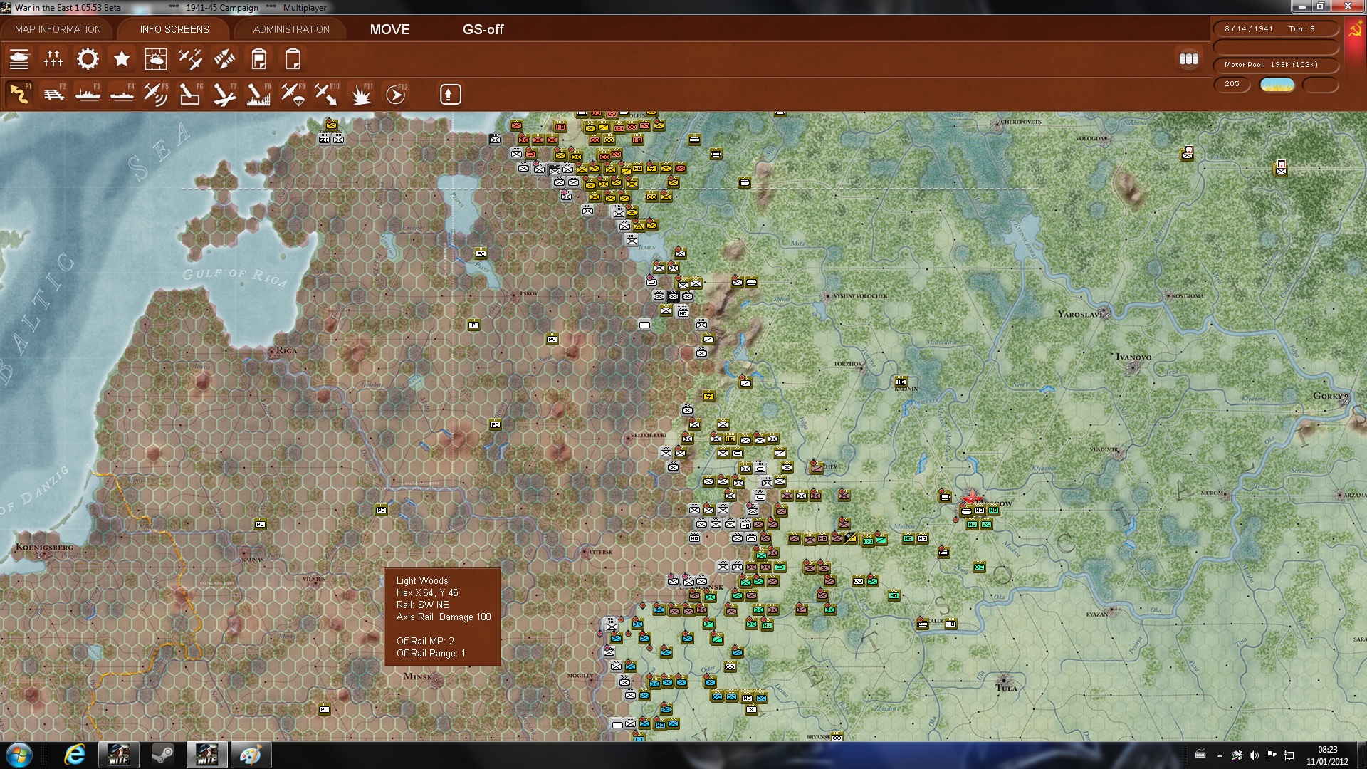Select the F1 move mode icon
Image resolution: width=1367 pixels, height=769 pixels.
19,94
